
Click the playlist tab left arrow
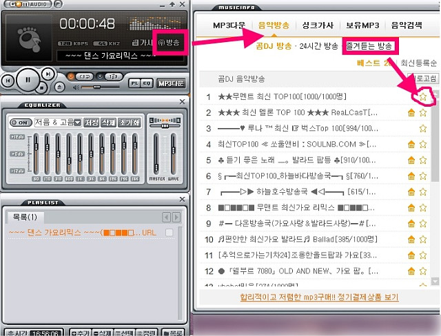pyautogui.click(x=166, y=217)
